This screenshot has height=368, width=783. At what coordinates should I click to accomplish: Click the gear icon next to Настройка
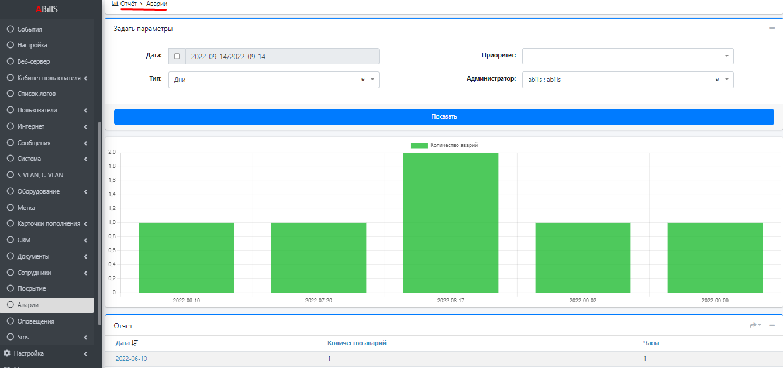7,353
